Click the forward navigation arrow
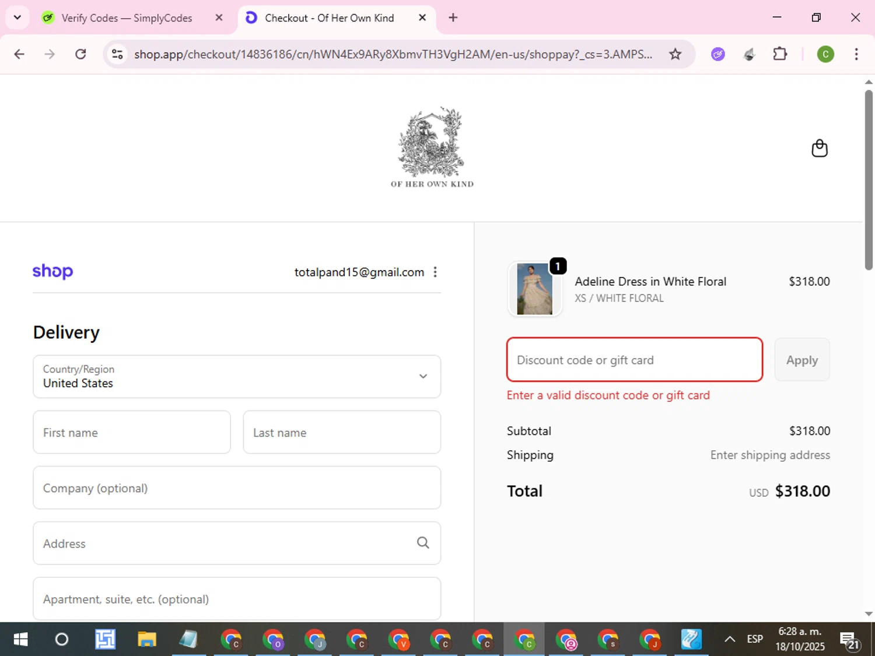Image resolution: width=875 pixels, height=656 pixels. tap(50, 54)
